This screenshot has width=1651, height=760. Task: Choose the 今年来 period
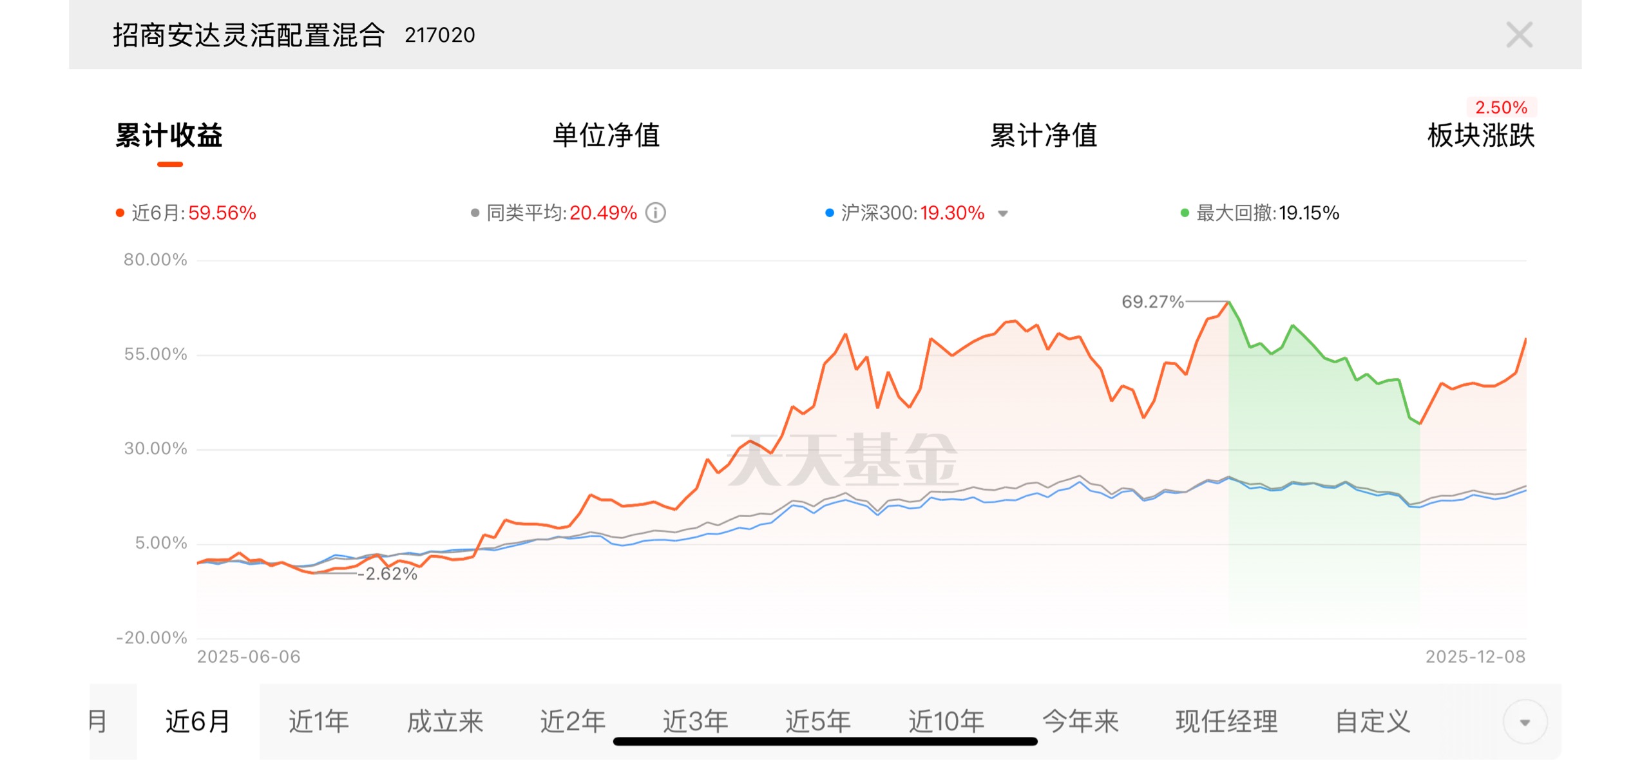pyautogui.click(x=1080, y=721)
